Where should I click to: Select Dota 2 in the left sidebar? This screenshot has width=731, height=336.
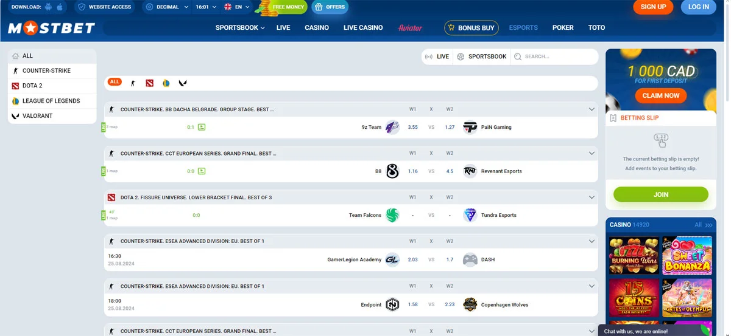32,86
